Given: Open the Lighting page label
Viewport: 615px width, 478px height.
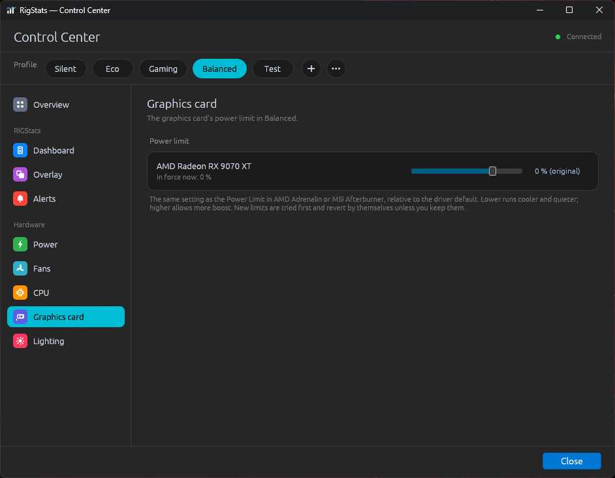Looking at the screenshot, I should (48, 341).
